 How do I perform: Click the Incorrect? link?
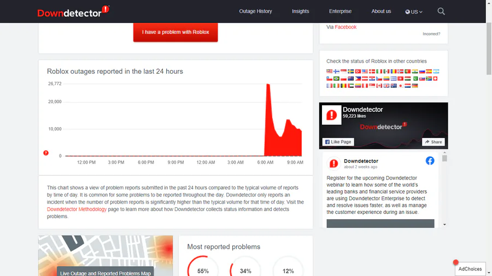431,34
